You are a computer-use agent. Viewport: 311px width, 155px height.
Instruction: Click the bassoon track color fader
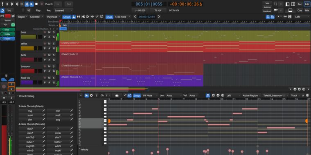(x=32, y=71)
